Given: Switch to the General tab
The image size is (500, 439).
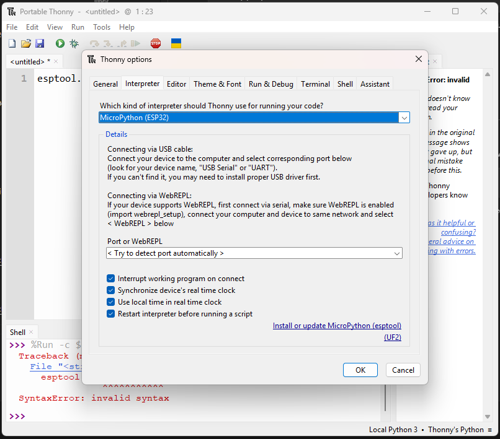Looking at the screenshot, I should tap(105, 84).
